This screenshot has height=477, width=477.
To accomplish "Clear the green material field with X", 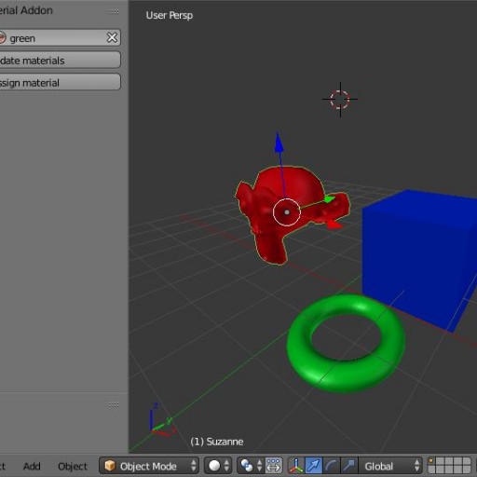I will (112, 37).
